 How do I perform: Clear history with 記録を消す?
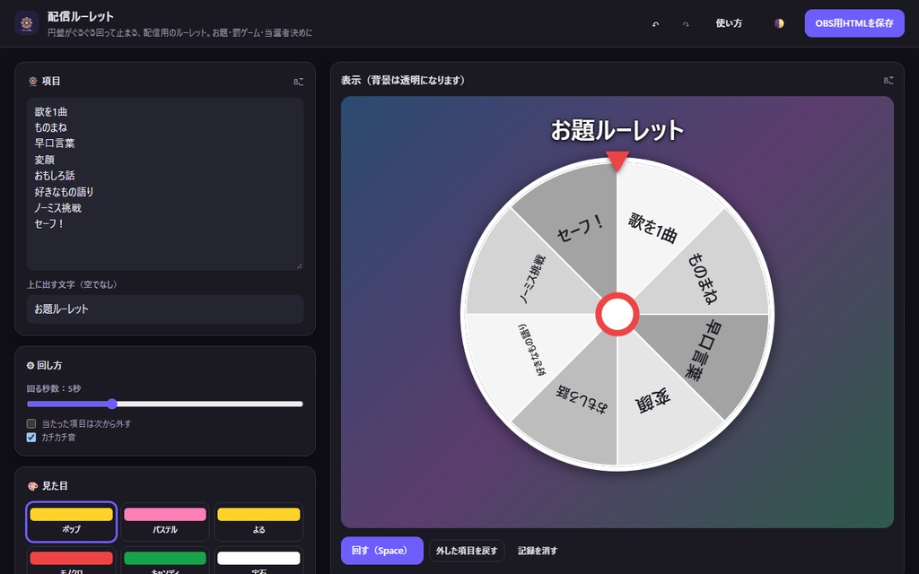[x=538, y=551]
